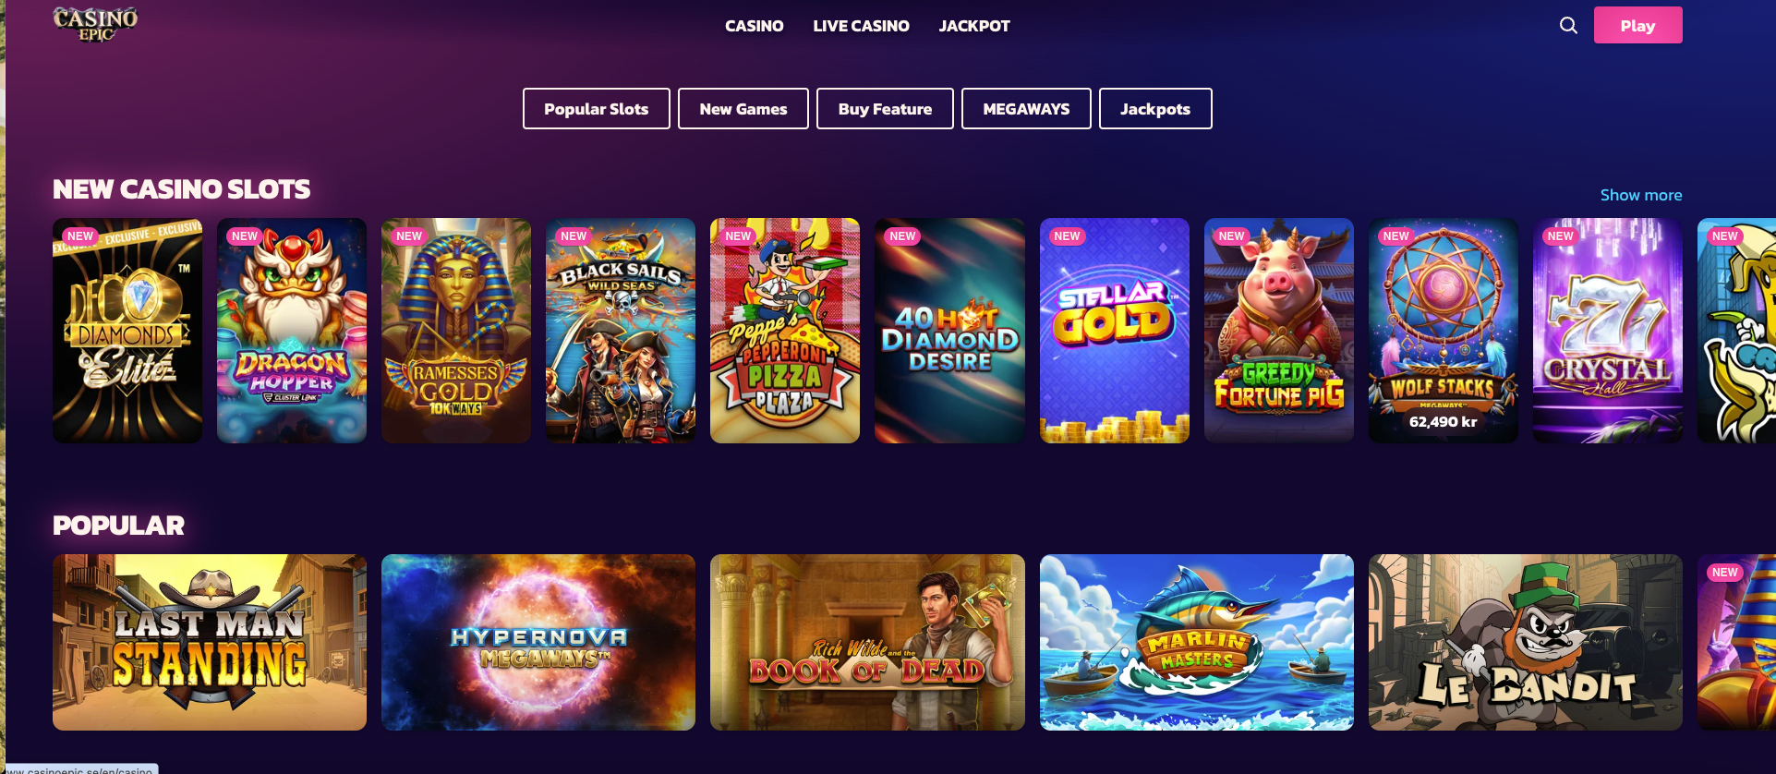The width and height of the screenshot is (1776, 774).
Task: Select the Jackpots filter
Action: click(1155, 109)
